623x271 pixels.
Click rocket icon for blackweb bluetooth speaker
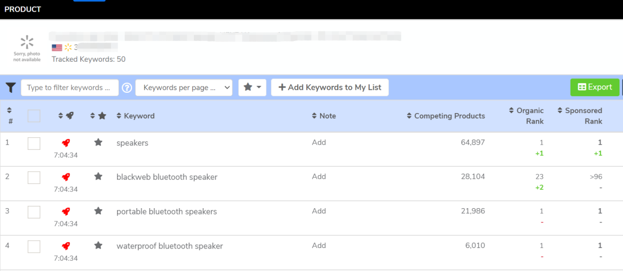pyautogui.click(x=66, y=176)
